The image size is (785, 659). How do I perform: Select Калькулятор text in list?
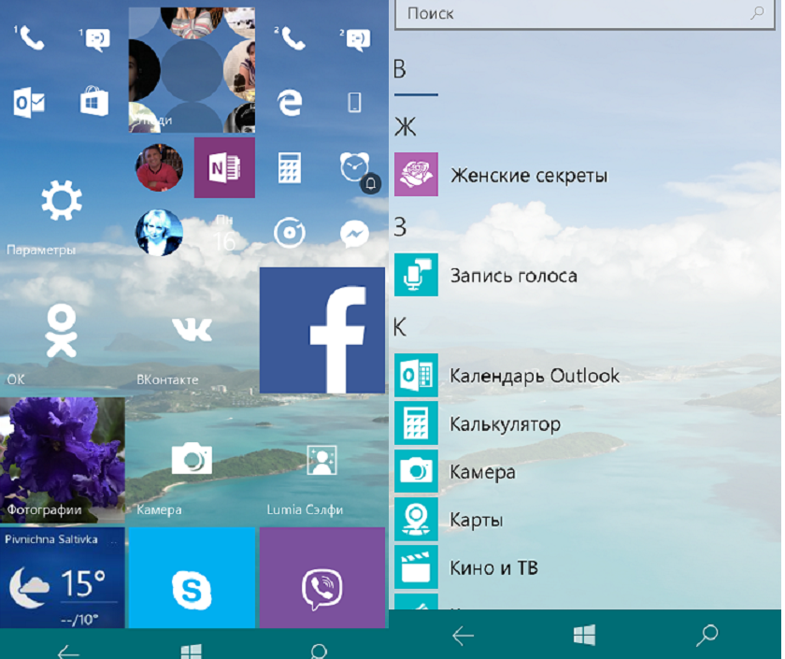click(506, 424)
